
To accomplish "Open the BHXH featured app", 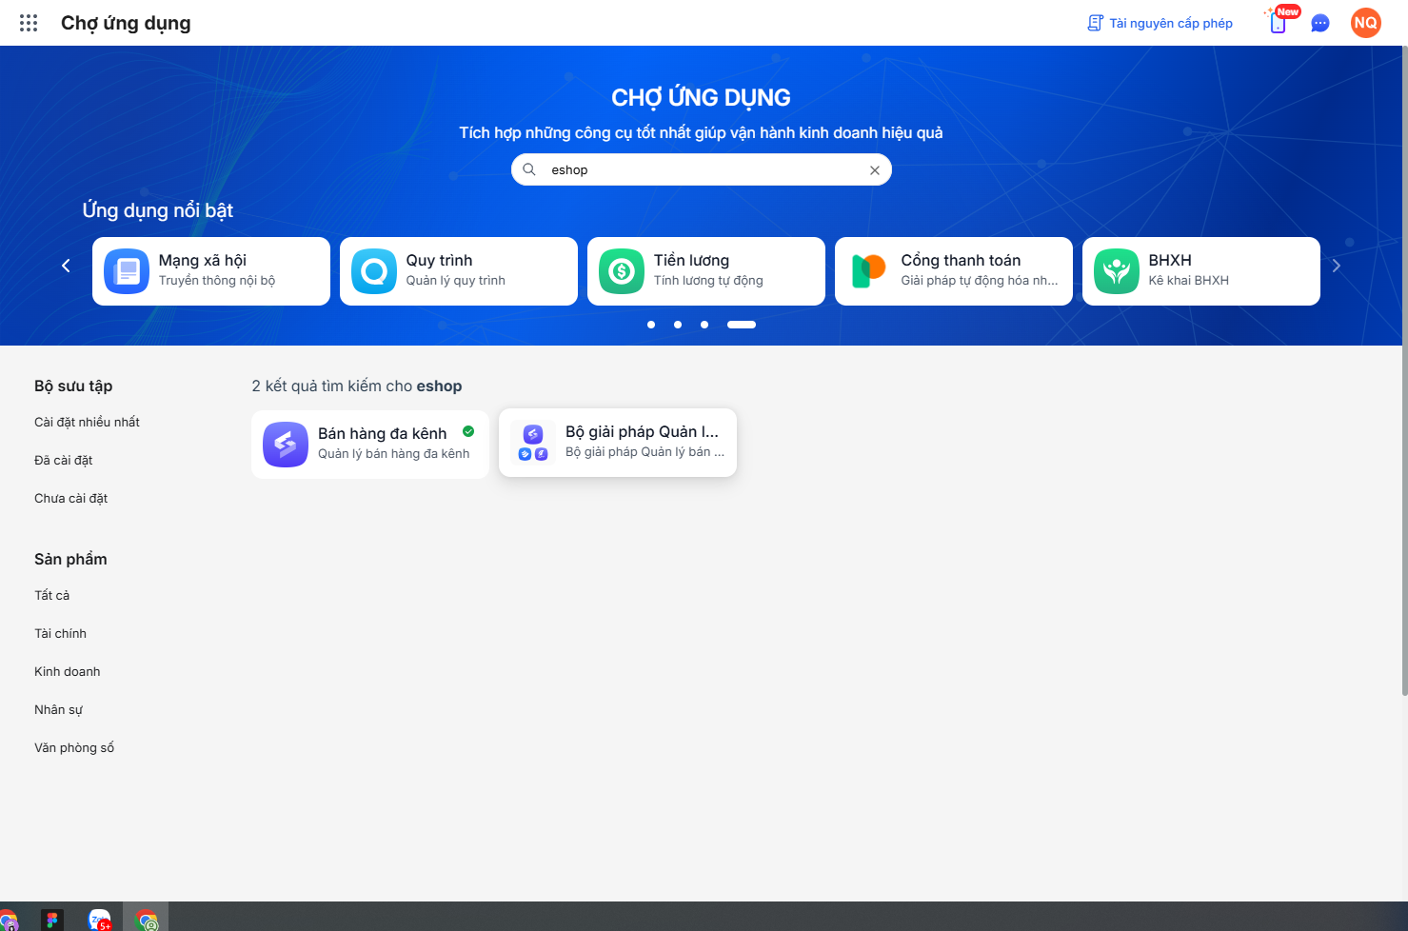I will tap(1201, 271).
